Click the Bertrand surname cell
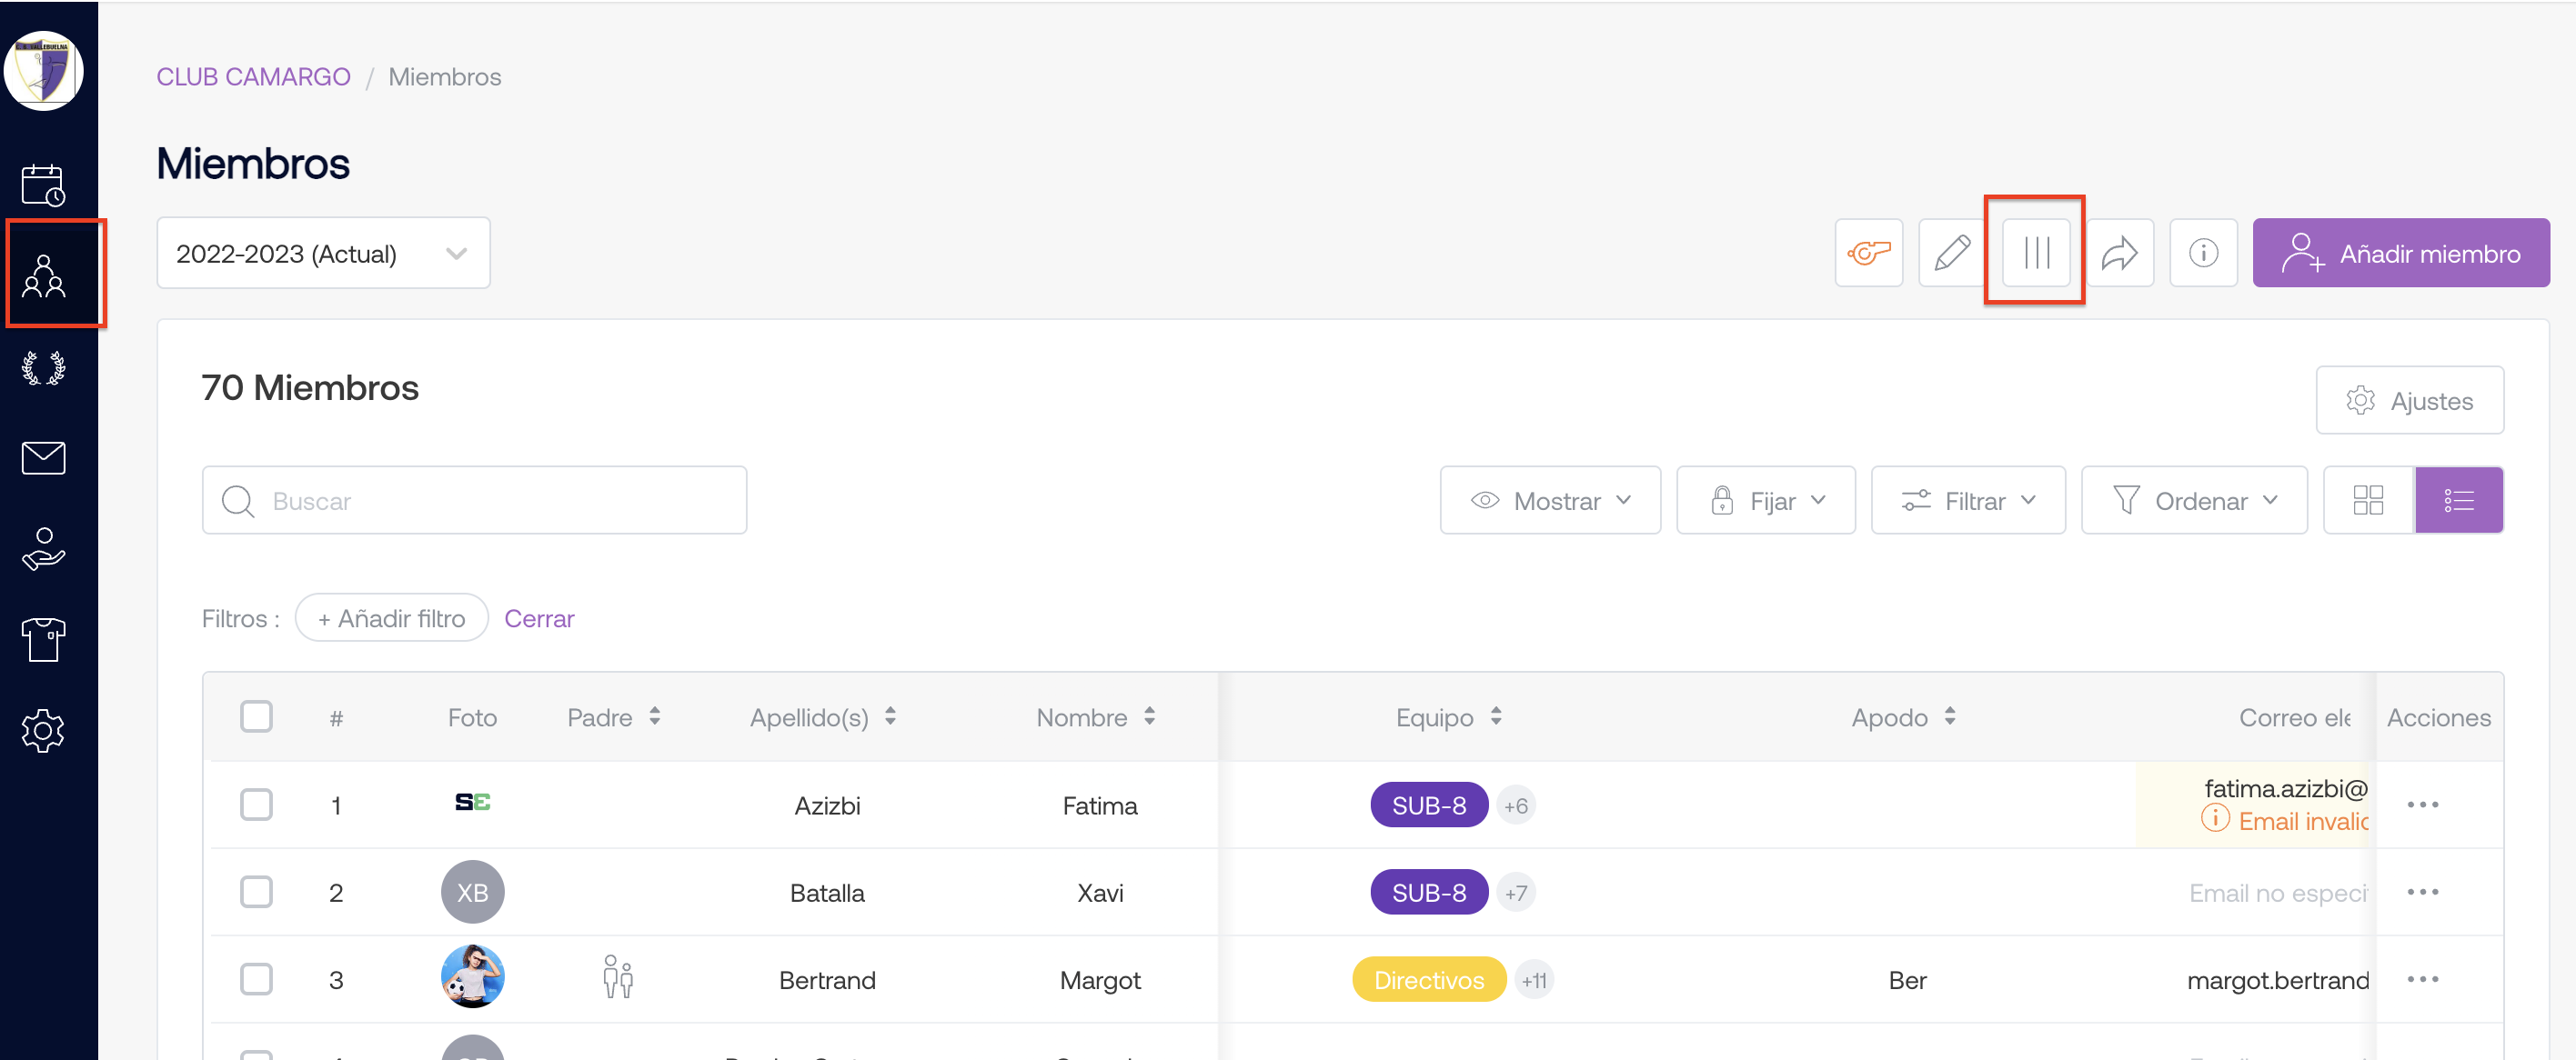This screenshot has height=1060, width=2576. pyautogui.click(x=827, y=980)
